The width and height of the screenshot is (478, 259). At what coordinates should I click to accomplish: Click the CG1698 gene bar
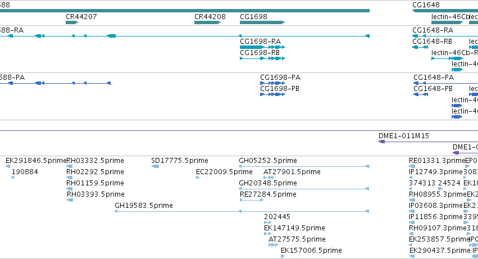(x=262, y=22)
